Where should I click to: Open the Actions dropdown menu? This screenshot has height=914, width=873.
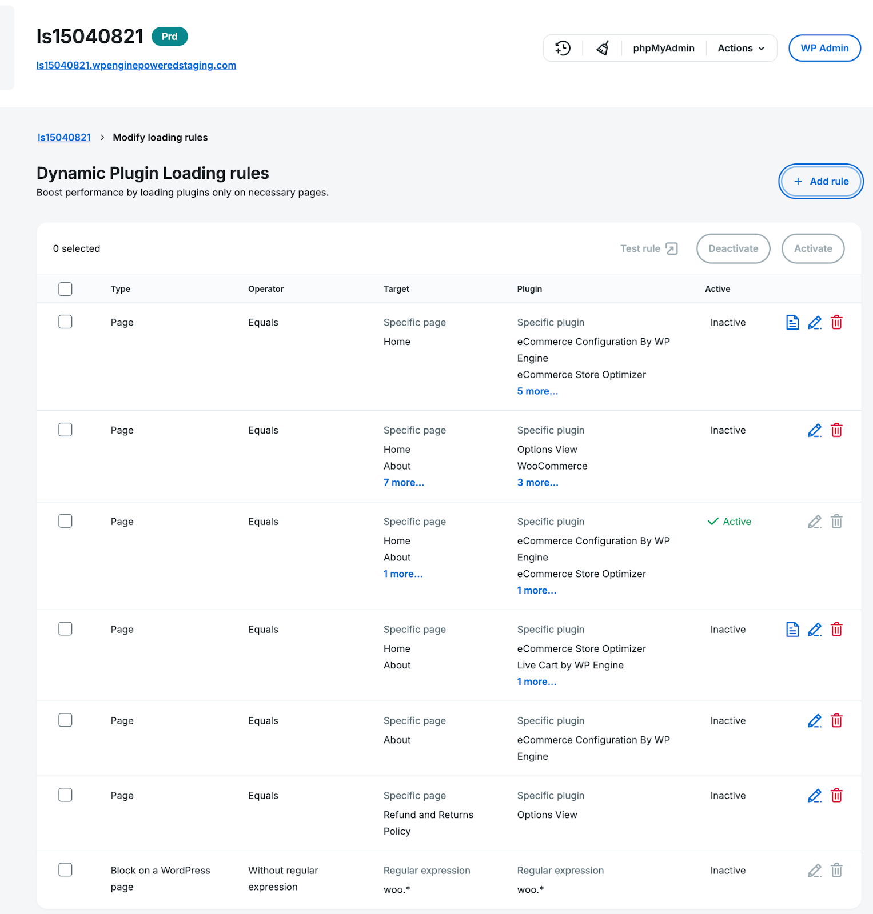pos(740,48)
